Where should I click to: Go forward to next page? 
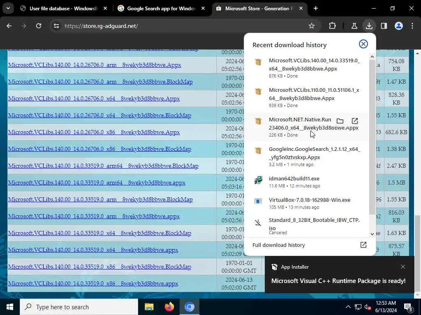point(23,26)
